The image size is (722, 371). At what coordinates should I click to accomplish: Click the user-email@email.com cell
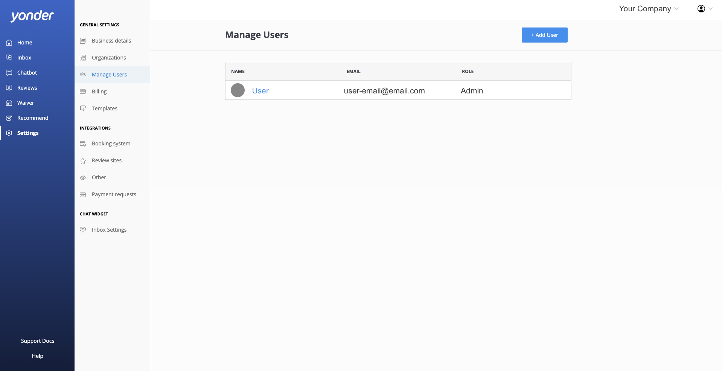click(384, 91)
